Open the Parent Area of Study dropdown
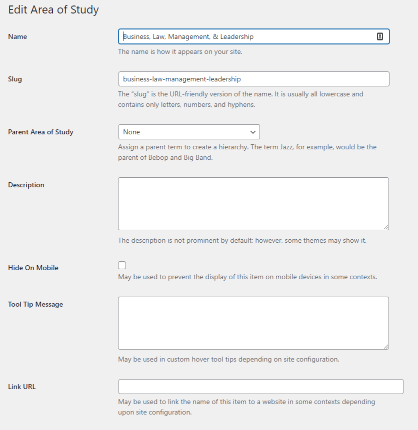 (x=189, y=132)
